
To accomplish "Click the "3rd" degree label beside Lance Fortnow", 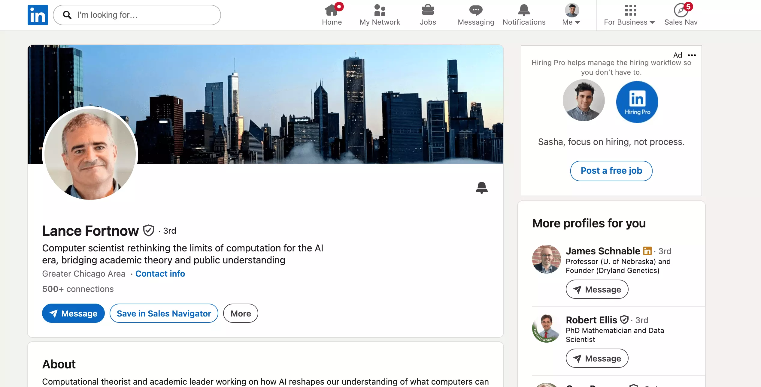I will (170, 231).
